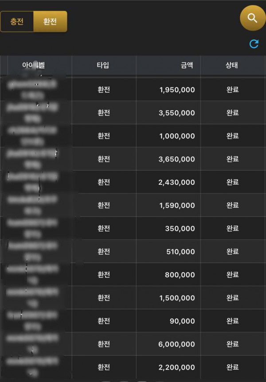
Task: Click 완료 status in the 1,500,000 row
Action: 232,298
